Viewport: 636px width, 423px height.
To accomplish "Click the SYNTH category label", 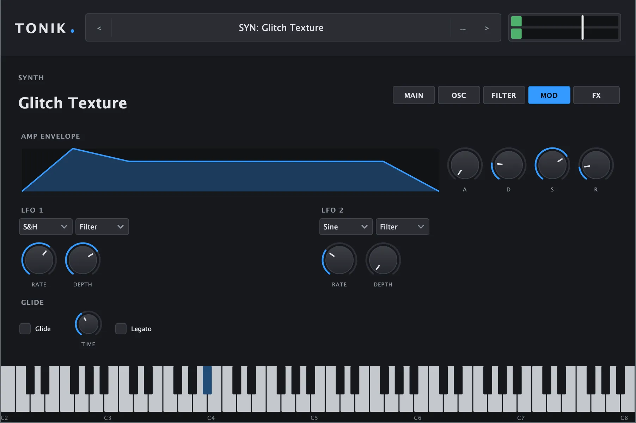I will click(31, 78).
